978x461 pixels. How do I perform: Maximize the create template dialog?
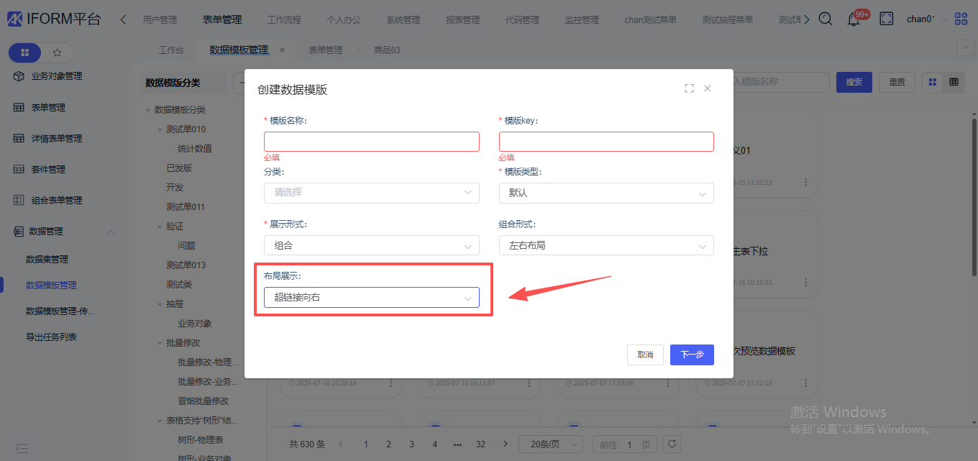click(x=689, y=88)
